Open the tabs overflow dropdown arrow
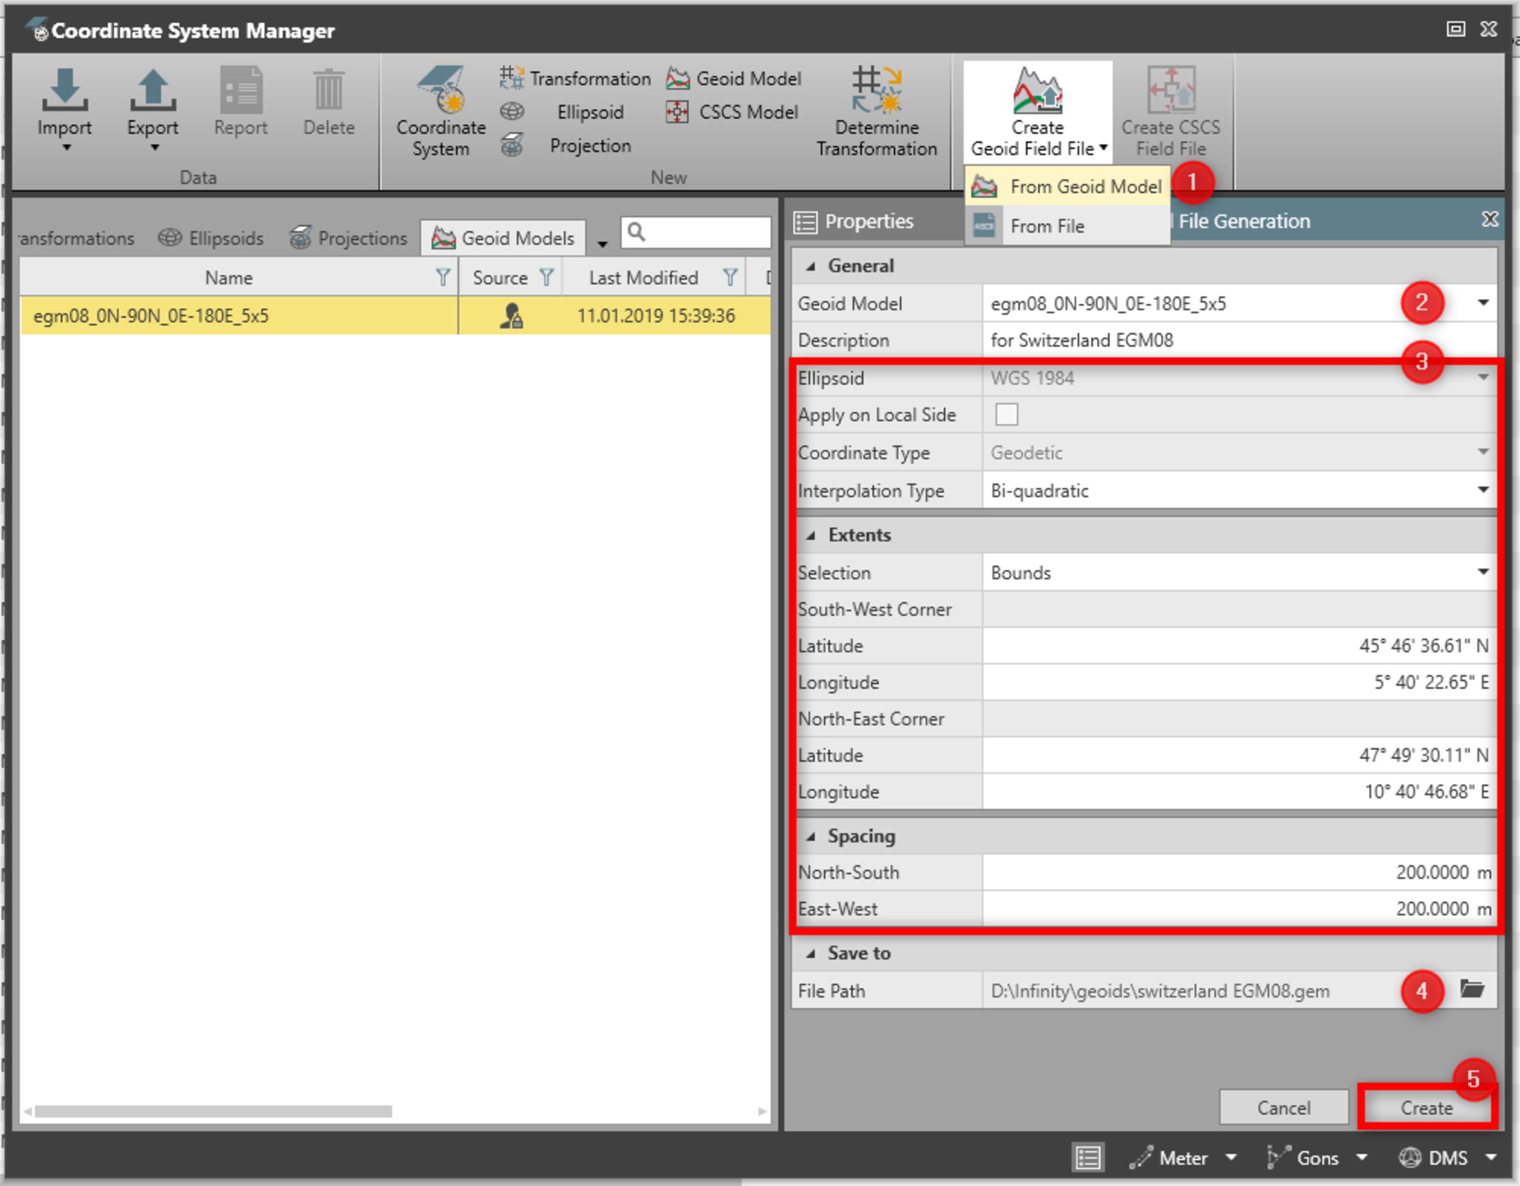The width and height of the screenshot is (1520, 1186). [603, 244]
